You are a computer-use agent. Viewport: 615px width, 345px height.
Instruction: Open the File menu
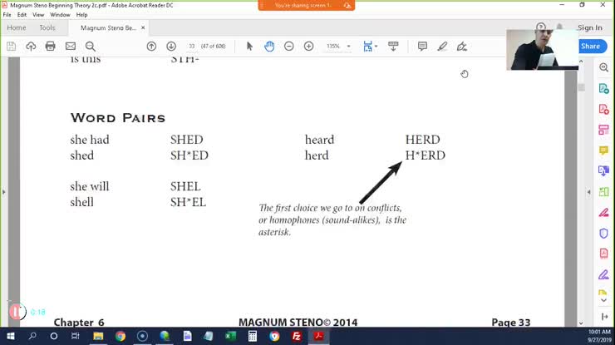[7, 14]
